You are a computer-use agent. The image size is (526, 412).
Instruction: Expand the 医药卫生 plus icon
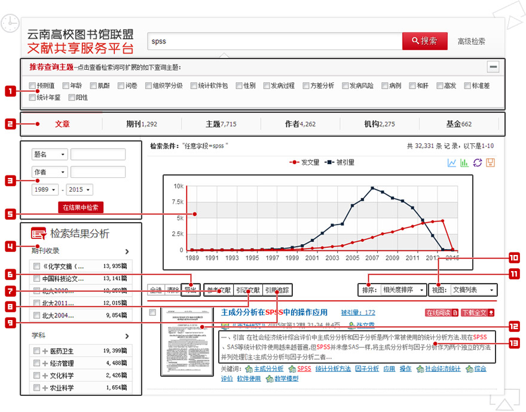pos(45,350)
